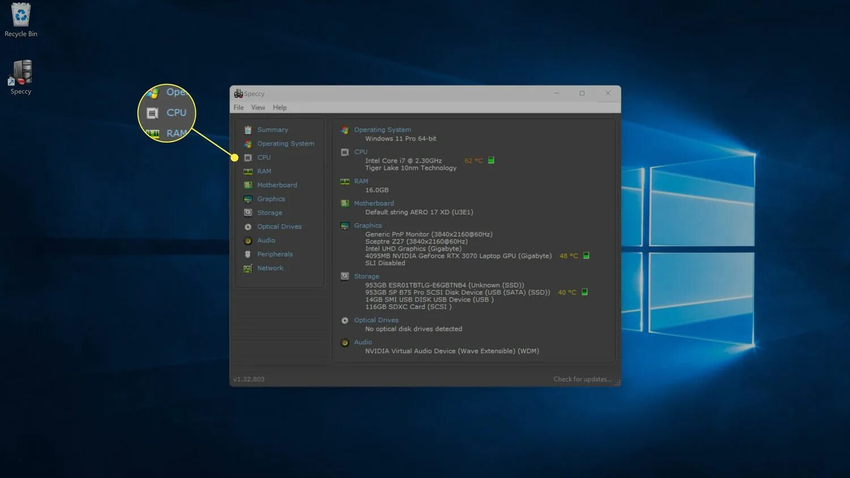
Task: Click 'Intel Core i7 @ 2.30GHz' text
Action: pos(403,161)
